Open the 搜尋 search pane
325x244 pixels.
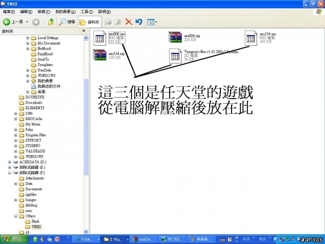point(67,22)
